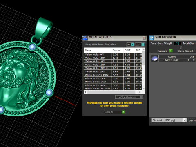Toggle Use Object Materials option
Viewport: 196px width, 147px height.
[129, 97]
